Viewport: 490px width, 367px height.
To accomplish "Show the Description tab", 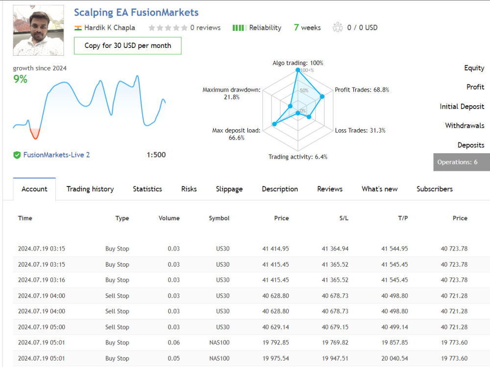I will (x=280, y=189).
